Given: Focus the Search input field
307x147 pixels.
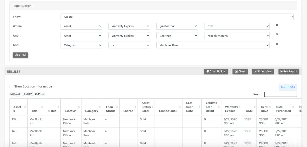Looking at the screenshot, I should 280,94.
